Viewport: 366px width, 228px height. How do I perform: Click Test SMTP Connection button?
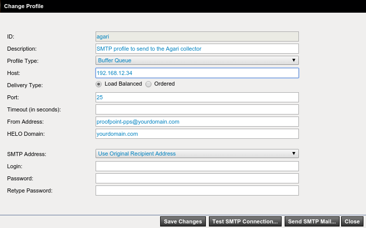pos(245,221)
